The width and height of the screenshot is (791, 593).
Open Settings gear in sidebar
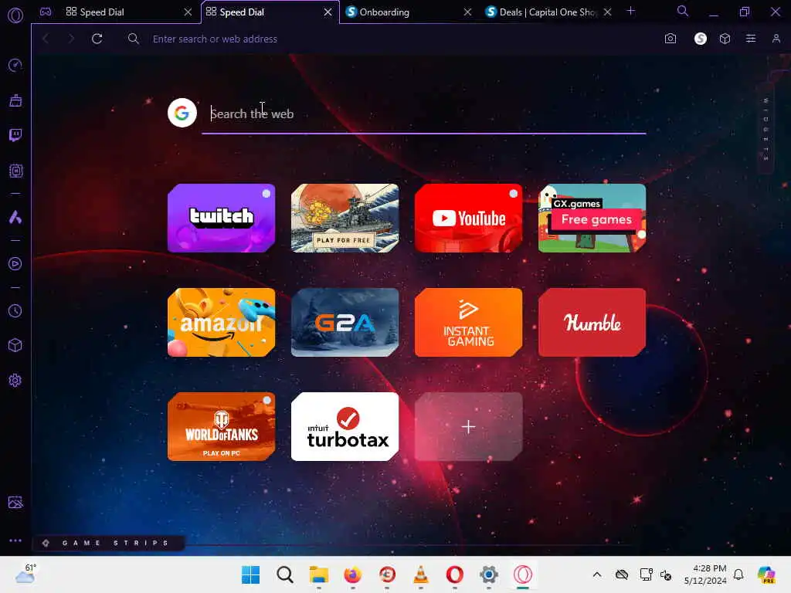(15, 380)
